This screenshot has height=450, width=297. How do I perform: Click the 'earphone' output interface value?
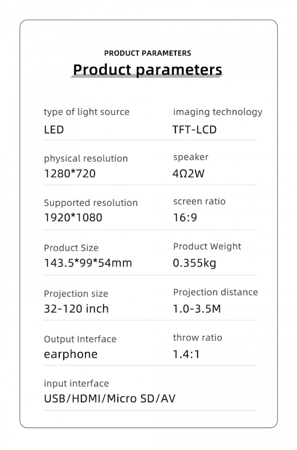[71, 355]
